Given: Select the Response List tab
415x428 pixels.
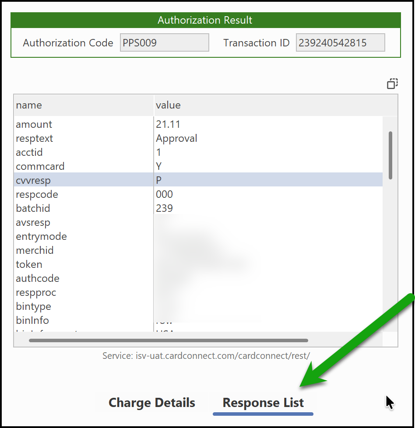Looking at the screenshot, I should pyautogui.click(x=263, y=403).
